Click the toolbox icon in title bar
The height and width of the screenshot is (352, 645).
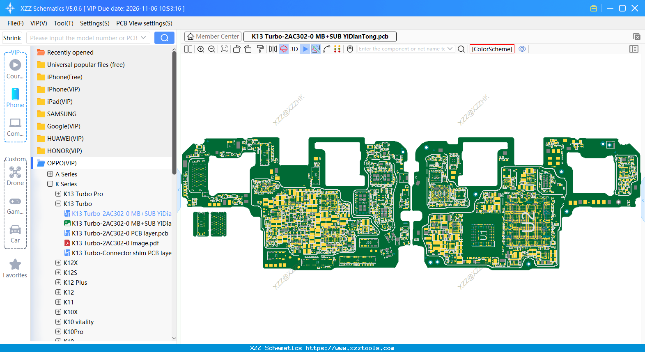pos(594,8)
